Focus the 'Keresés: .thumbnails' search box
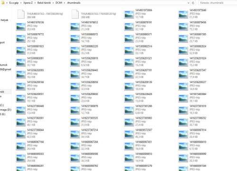The height and width of the screenshot is (171, 237). coord(218,3)
